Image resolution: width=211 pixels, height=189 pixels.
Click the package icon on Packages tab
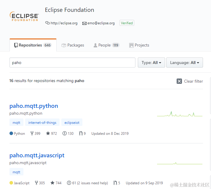(x=64, y=45)
